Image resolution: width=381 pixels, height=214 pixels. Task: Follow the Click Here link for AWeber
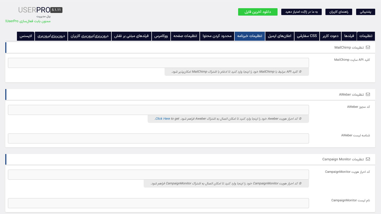tap(162, 119)
